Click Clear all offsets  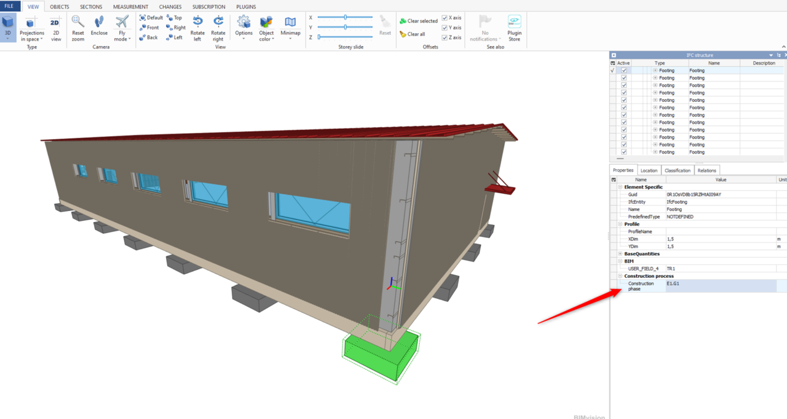(412, 34)
